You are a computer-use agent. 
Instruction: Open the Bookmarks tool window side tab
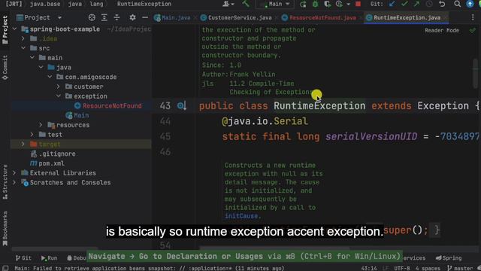[x=5, y=229]
